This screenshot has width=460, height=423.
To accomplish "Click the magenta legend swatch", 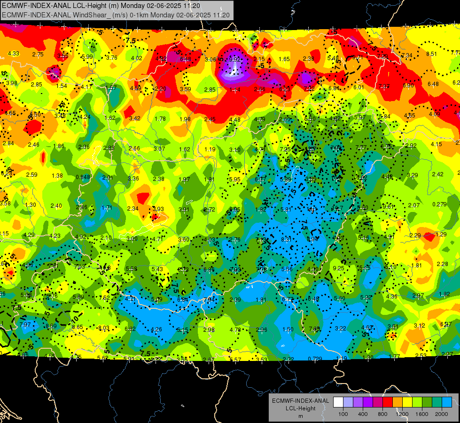I will (x=378, y=402).
